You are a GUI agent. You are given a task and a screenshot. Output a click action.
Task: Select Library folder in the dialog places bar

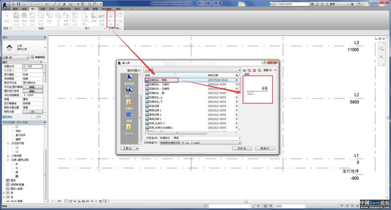coord(129,129)
